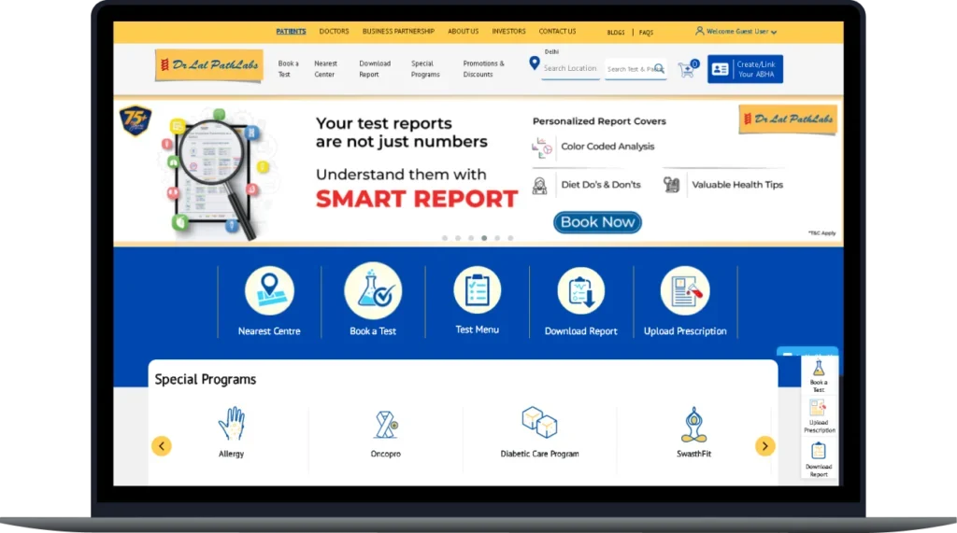957x533 pixels.
Task: Select the Oncopro ribbon icon
Action: (x=385, y=424)
